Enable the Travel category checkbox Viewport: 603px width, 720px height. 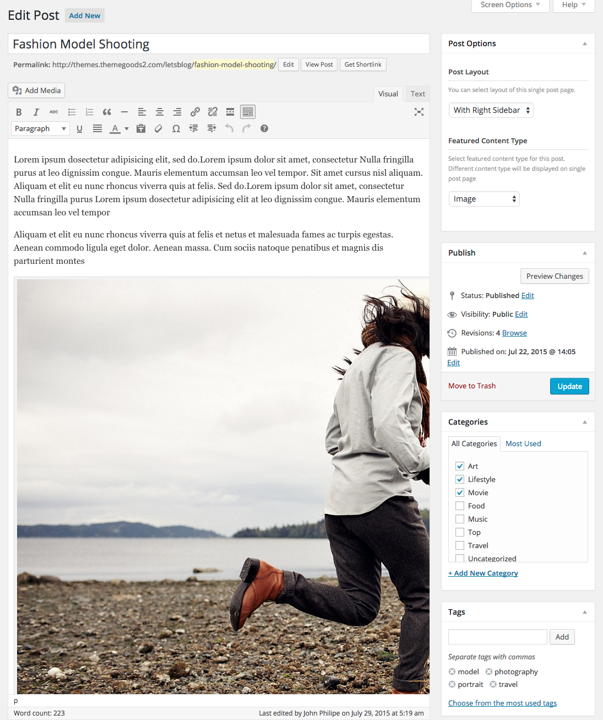[x=460, y=545]
